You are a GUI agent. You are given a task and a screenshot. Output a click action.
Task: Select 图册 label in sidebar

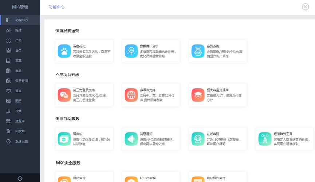tap(18, 101)
